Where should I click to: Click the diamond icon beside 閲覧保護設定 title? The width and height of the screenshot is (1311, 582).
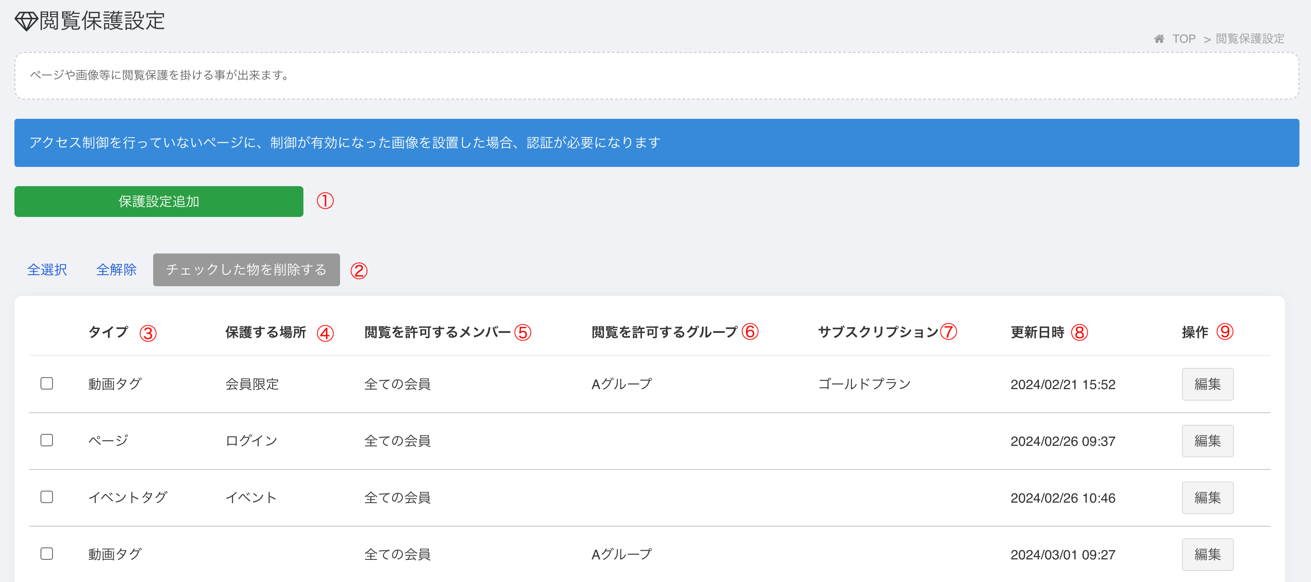pyautogui.click(x=26, y=21)
